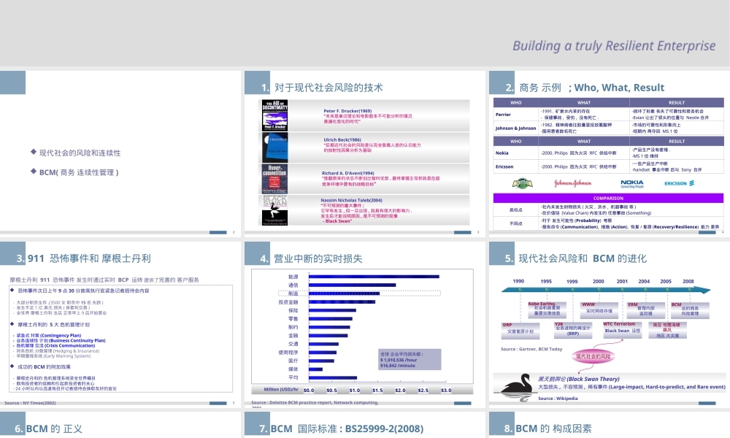The width and height of the screenshot is (730, 438).
Task: Click the pink 现代社会的风险 ellipse
Action: click(x=593, y=356)
